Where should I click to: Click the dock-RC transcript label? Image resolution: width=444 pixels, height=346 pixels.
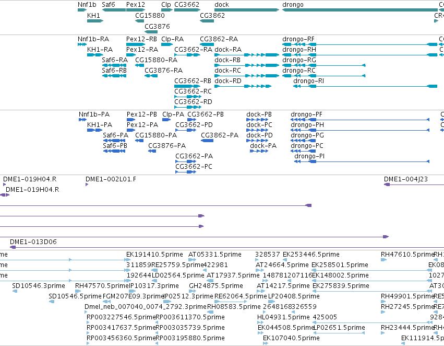pyautogui.click(x=227, y=71)
